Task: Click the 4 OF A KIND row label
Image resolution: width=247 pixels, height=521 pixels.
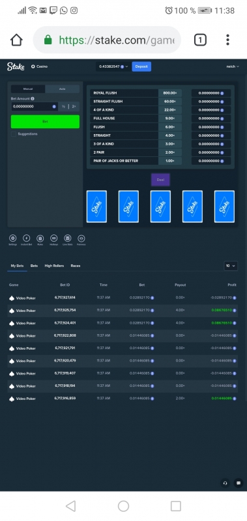Action: click(x=104, y=110)
